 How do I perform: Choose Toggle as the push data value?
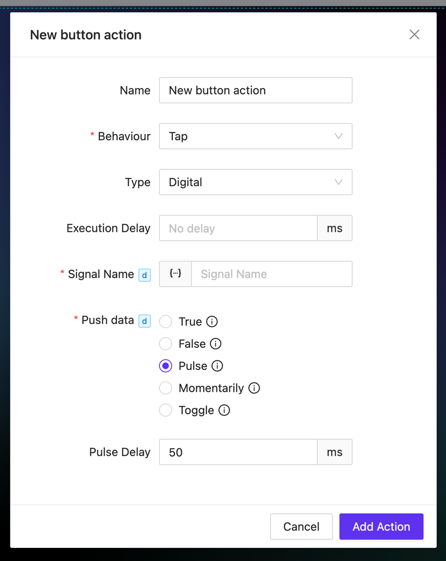click(165, 410)
